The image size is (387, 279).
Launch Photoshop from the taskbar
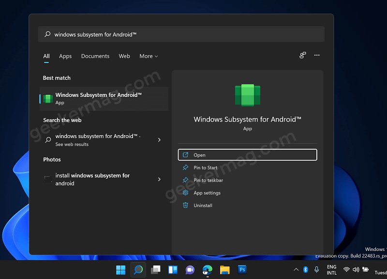[x=242, y=270]
